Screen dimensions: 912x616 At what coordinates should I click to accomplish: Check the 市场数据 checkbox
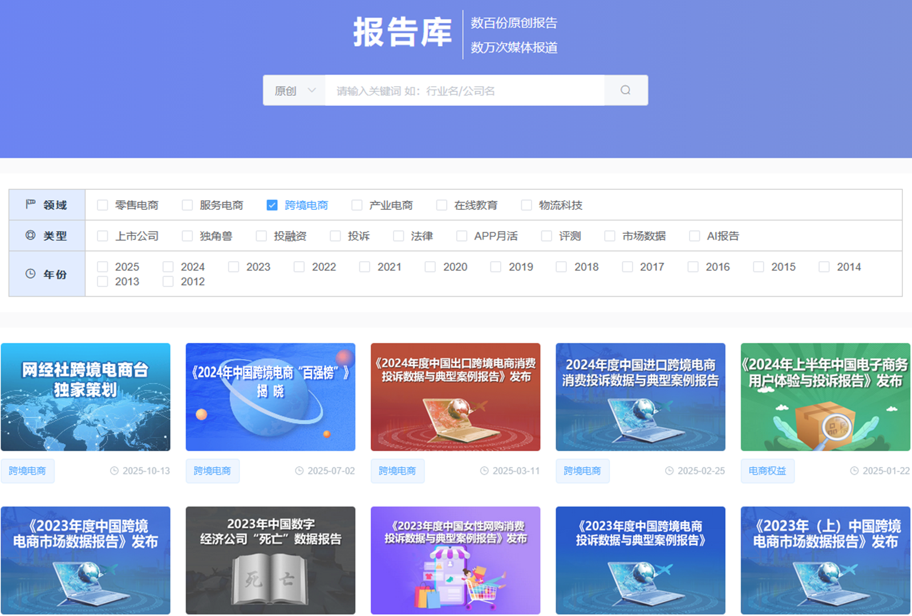tap(610, 236)
